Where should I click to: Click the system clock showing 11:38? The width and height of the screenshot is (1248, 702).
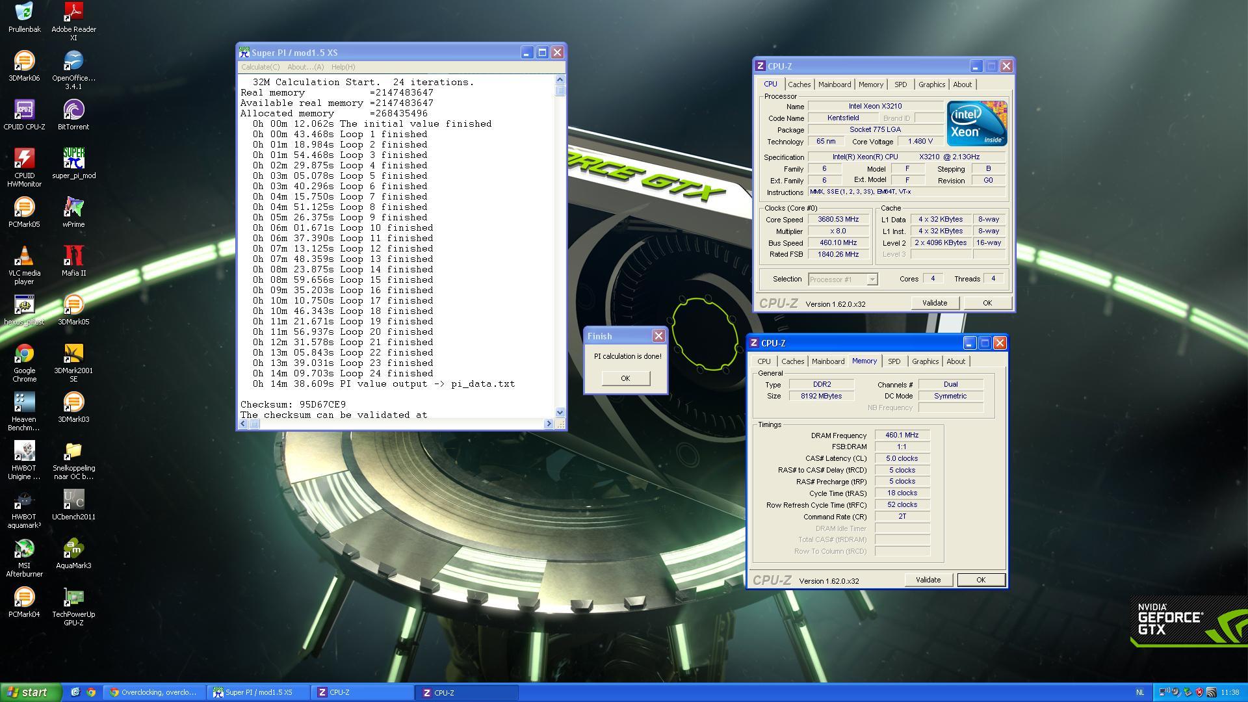1230,693
